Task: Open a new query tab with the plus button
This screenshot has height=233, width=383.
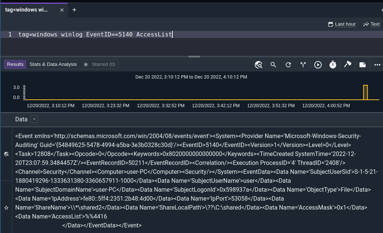Action: coord(74,10)
